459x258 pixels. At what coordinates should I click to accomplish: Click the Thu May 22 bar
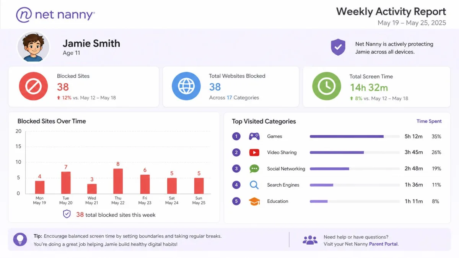(118, 181)
